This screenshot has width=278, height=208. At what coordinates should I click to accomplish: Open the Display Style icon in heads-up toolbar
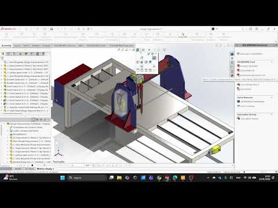click(x=144, y=50)
